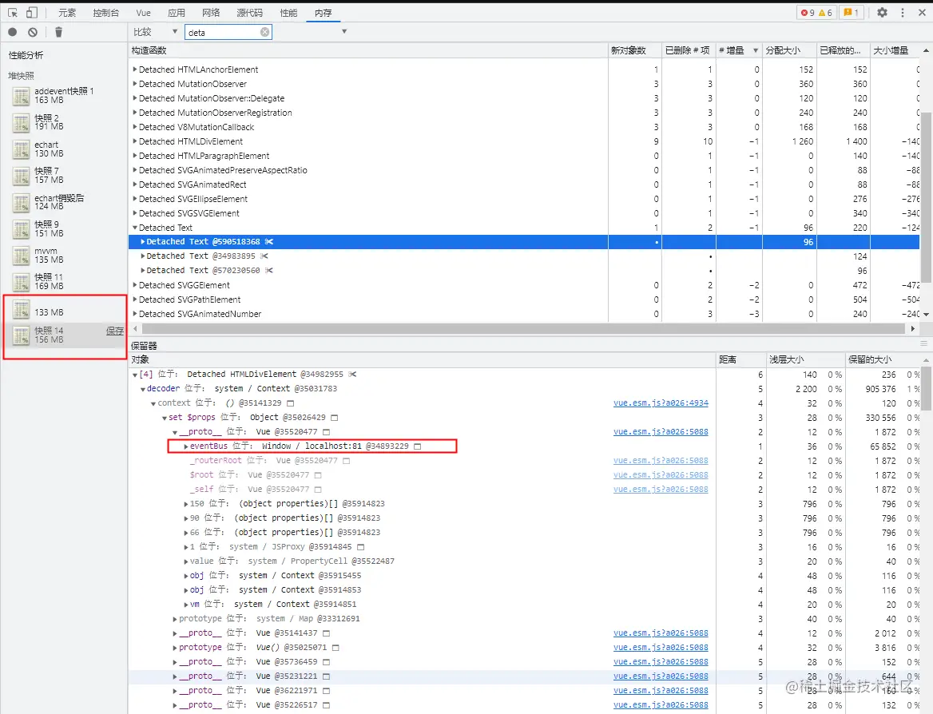Image resolution: width=933 pixels, height=714 pixels.
Task: Open the 性能 tab
Action: [288, 13]
